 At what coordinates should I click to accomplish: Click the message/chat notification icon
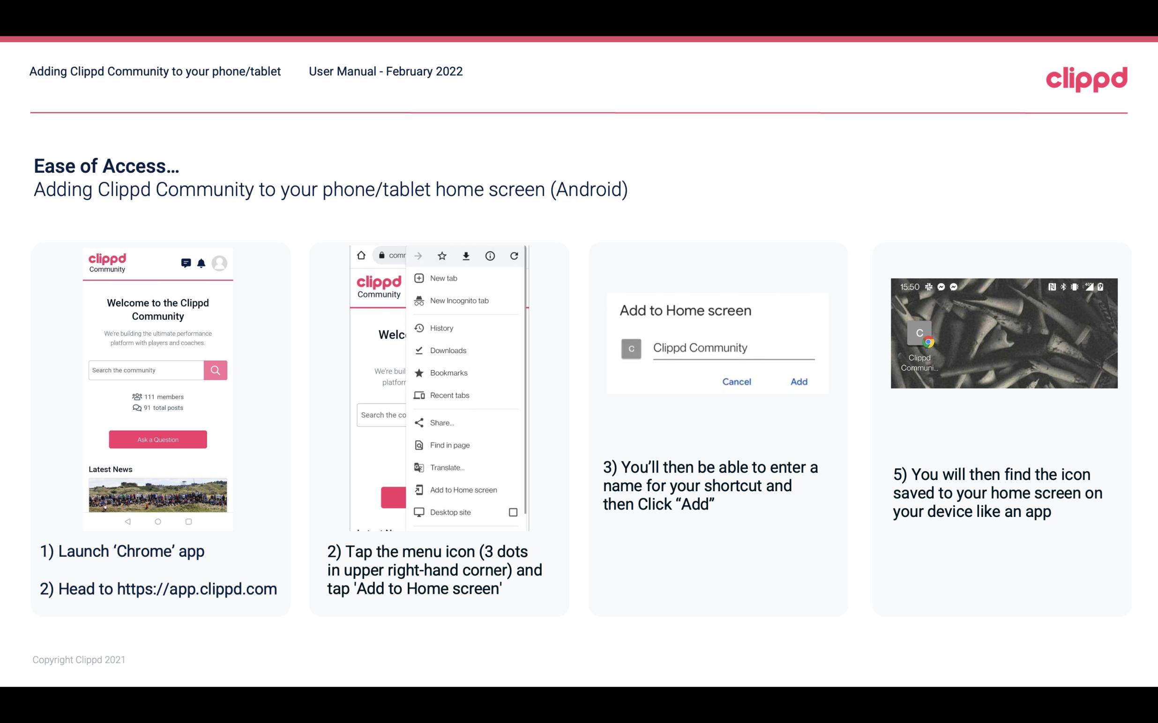pyautogui.click(x=184, y=262)
